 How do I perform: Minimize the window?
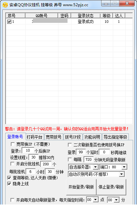(x=106, y=4)
